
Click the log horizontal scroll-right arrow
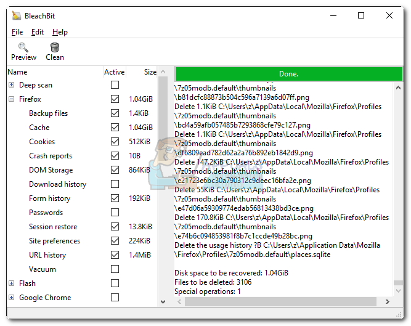coord(388,301)
